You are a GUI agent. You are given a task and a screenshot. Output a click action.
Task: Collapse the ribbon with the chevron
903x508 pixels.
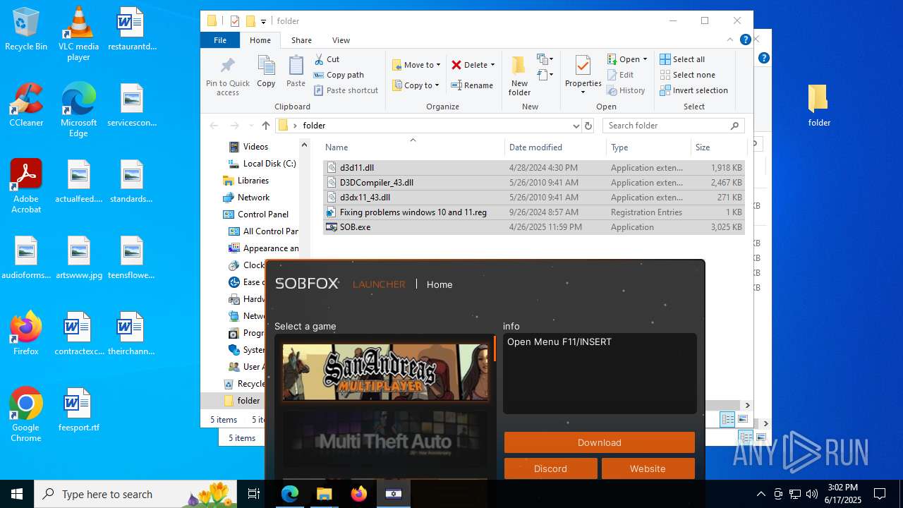pos(730,40)
